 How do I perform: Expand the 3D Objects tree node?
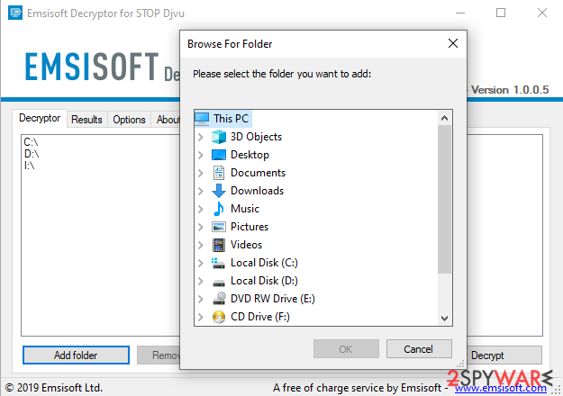[x=201, y=137]
